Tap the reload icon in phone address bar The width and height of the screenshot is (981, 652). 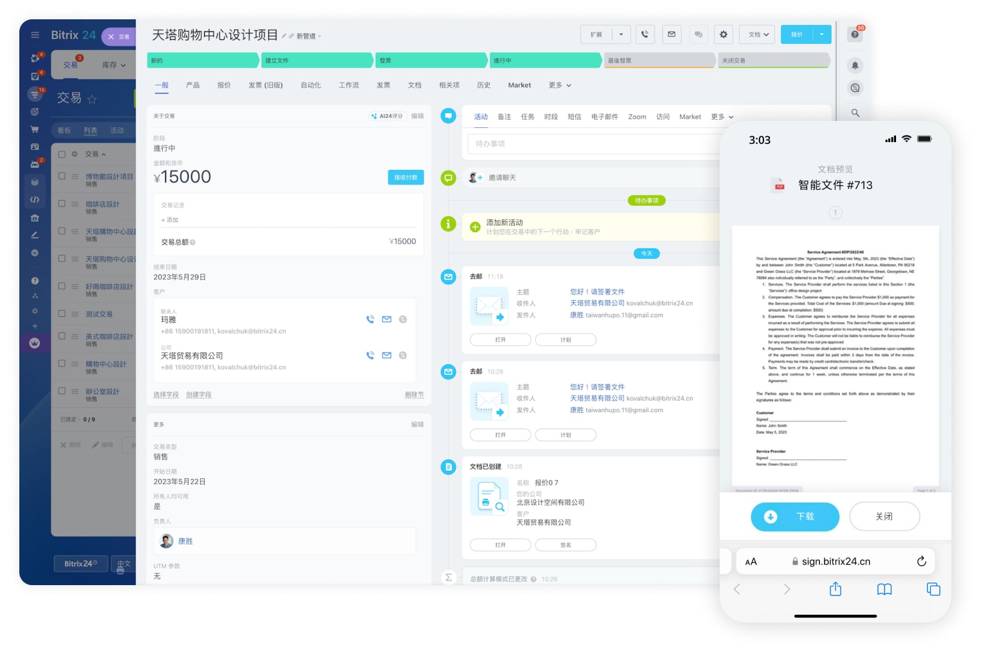click(x=921, y=561)
